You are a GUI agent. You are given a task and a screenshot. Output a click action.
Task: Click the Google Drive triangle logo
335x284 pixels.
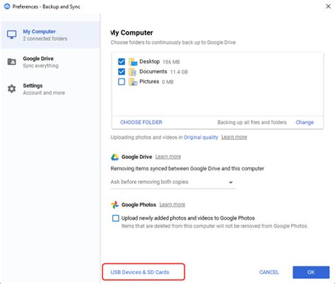point(114,157)
